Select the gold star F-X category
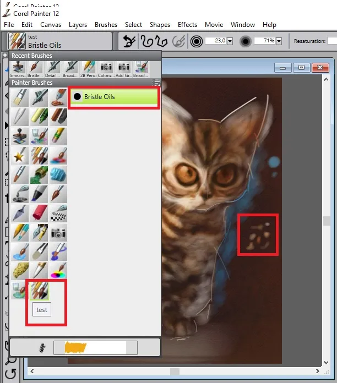Image resolution: width=337 pixels, height=383 pixels. (20, 155)
